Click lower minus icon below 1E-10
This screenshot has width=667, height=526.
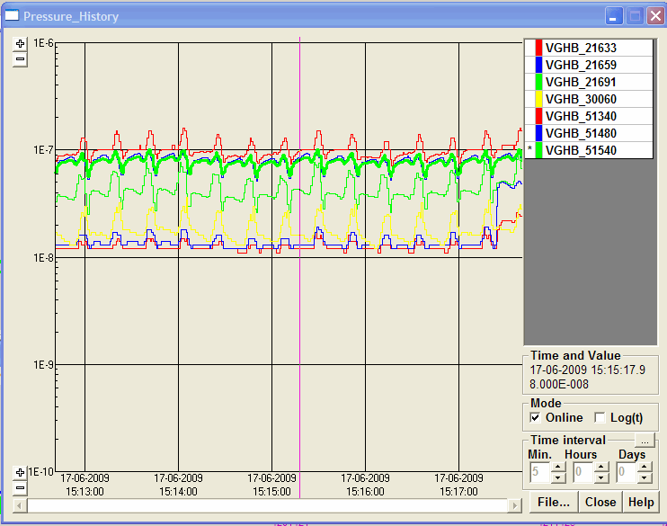point(20,488)
